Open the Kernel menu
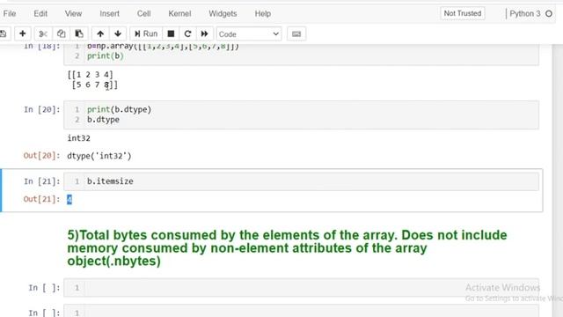563x317 pixels. coord(179,14)
